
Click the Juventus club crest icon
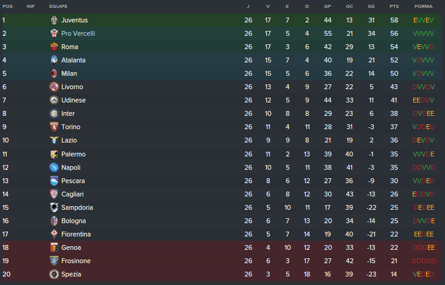click(x=54, y=20)
